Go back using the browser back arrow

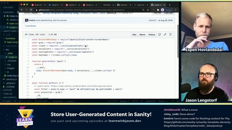pos(22,10)
